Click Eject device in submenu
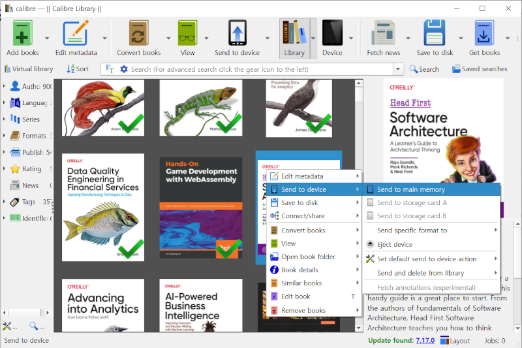Screen dimensions: 522x348 coord(432,244)
